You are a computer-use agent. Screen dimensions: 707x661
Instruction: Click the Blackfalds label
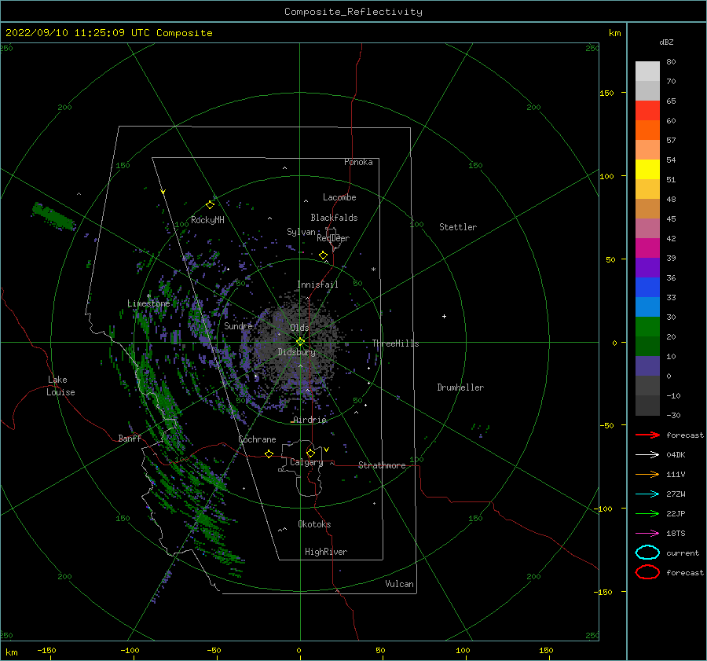tap(334, 218)
